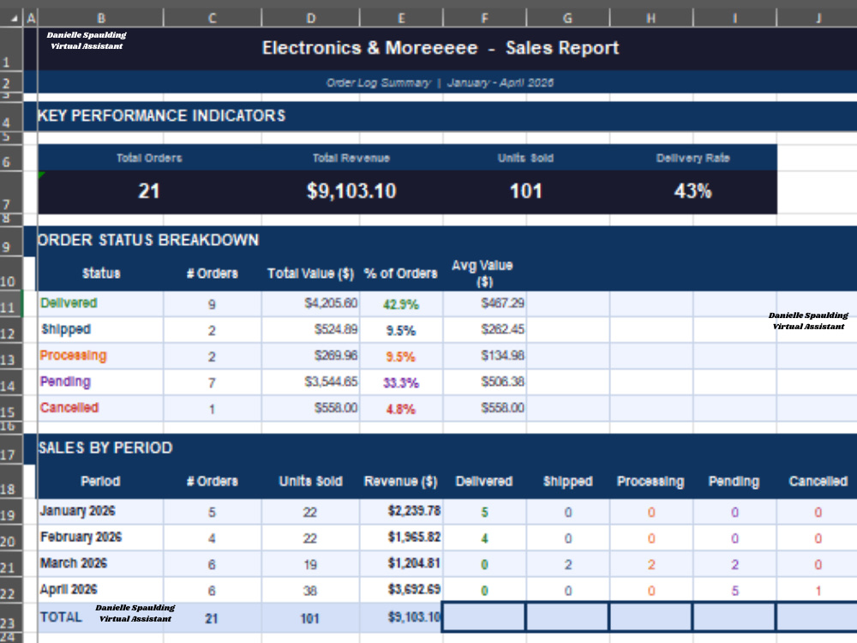857x643 pixels.
Task: Click the January 2026 period cell
Action: click(x=100, y=512)
